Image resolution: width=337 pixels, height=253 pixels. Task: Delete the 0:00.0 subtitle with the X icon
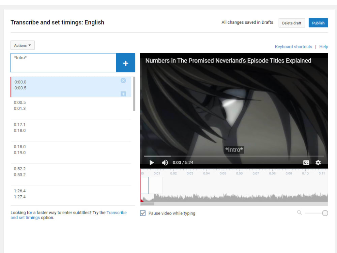123,81
